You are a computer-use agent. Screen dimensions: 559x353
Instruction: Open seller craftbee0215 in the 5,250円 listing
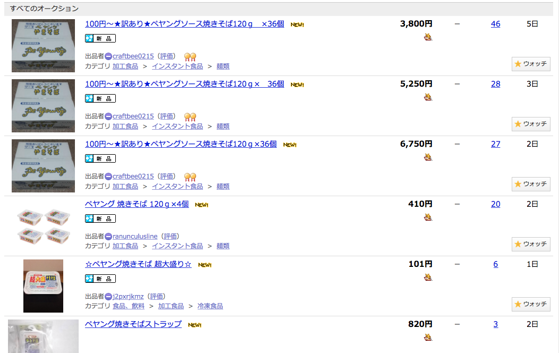(x=133, y=116)
